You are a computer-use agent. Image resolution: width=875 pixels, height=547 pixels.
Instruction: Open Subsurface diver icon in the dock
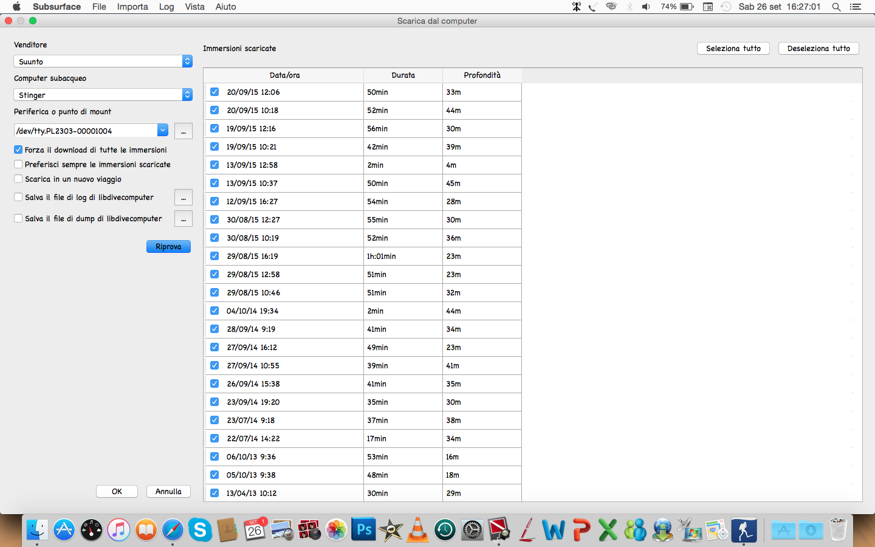point(744,530)
